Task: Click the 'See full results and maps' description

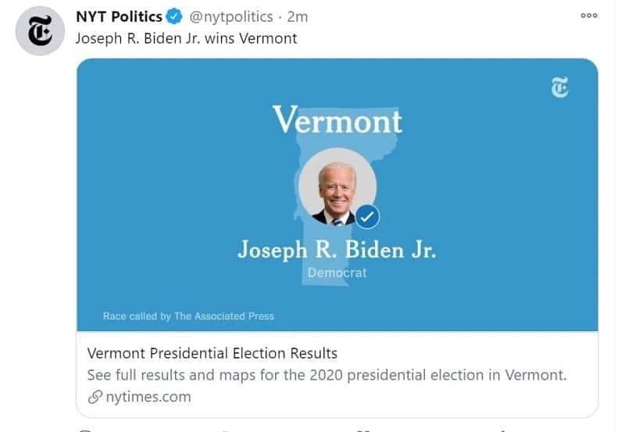Action: 327,375
